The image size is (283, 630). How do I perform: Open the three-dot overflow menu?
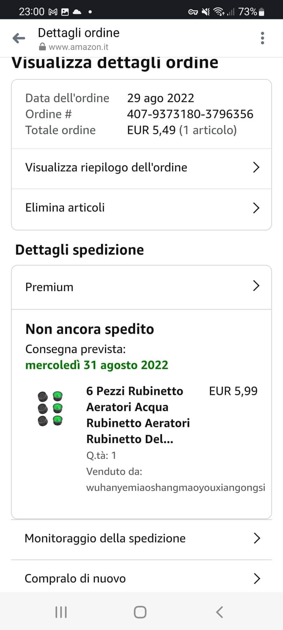pyautogui.click(x=262, y=38)
